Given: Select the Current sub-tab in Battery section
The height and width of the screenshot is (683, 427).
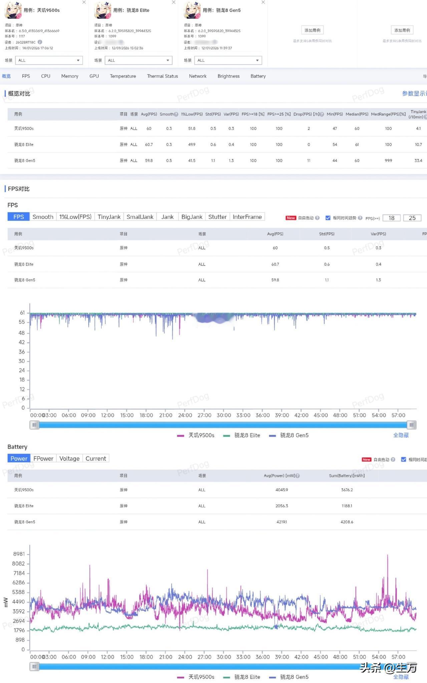Looking at the screenshot, I should [x=96, y=459].
